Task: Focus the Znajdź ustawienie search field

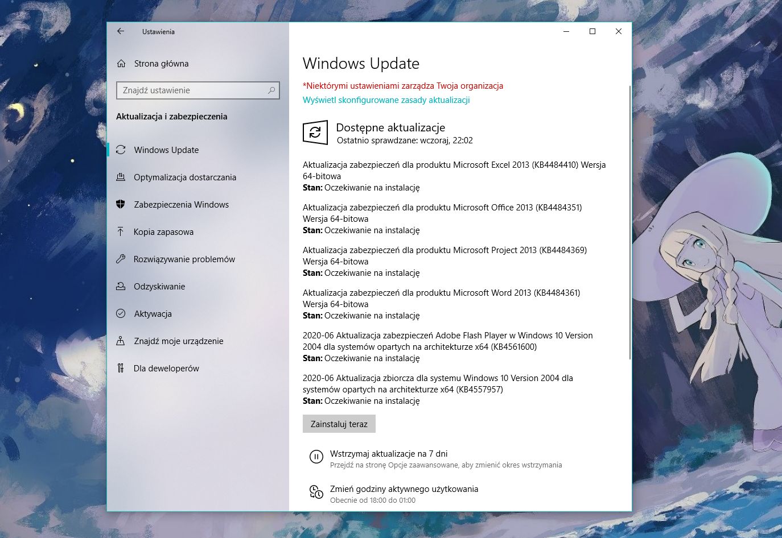Action: coord(198,90)
